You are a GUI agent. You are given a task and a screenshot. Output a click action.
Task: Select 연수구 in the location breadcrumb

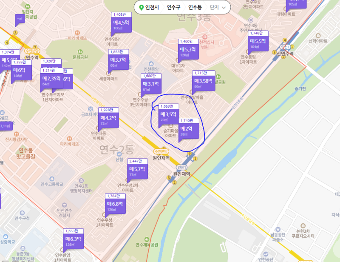point(173,7)
